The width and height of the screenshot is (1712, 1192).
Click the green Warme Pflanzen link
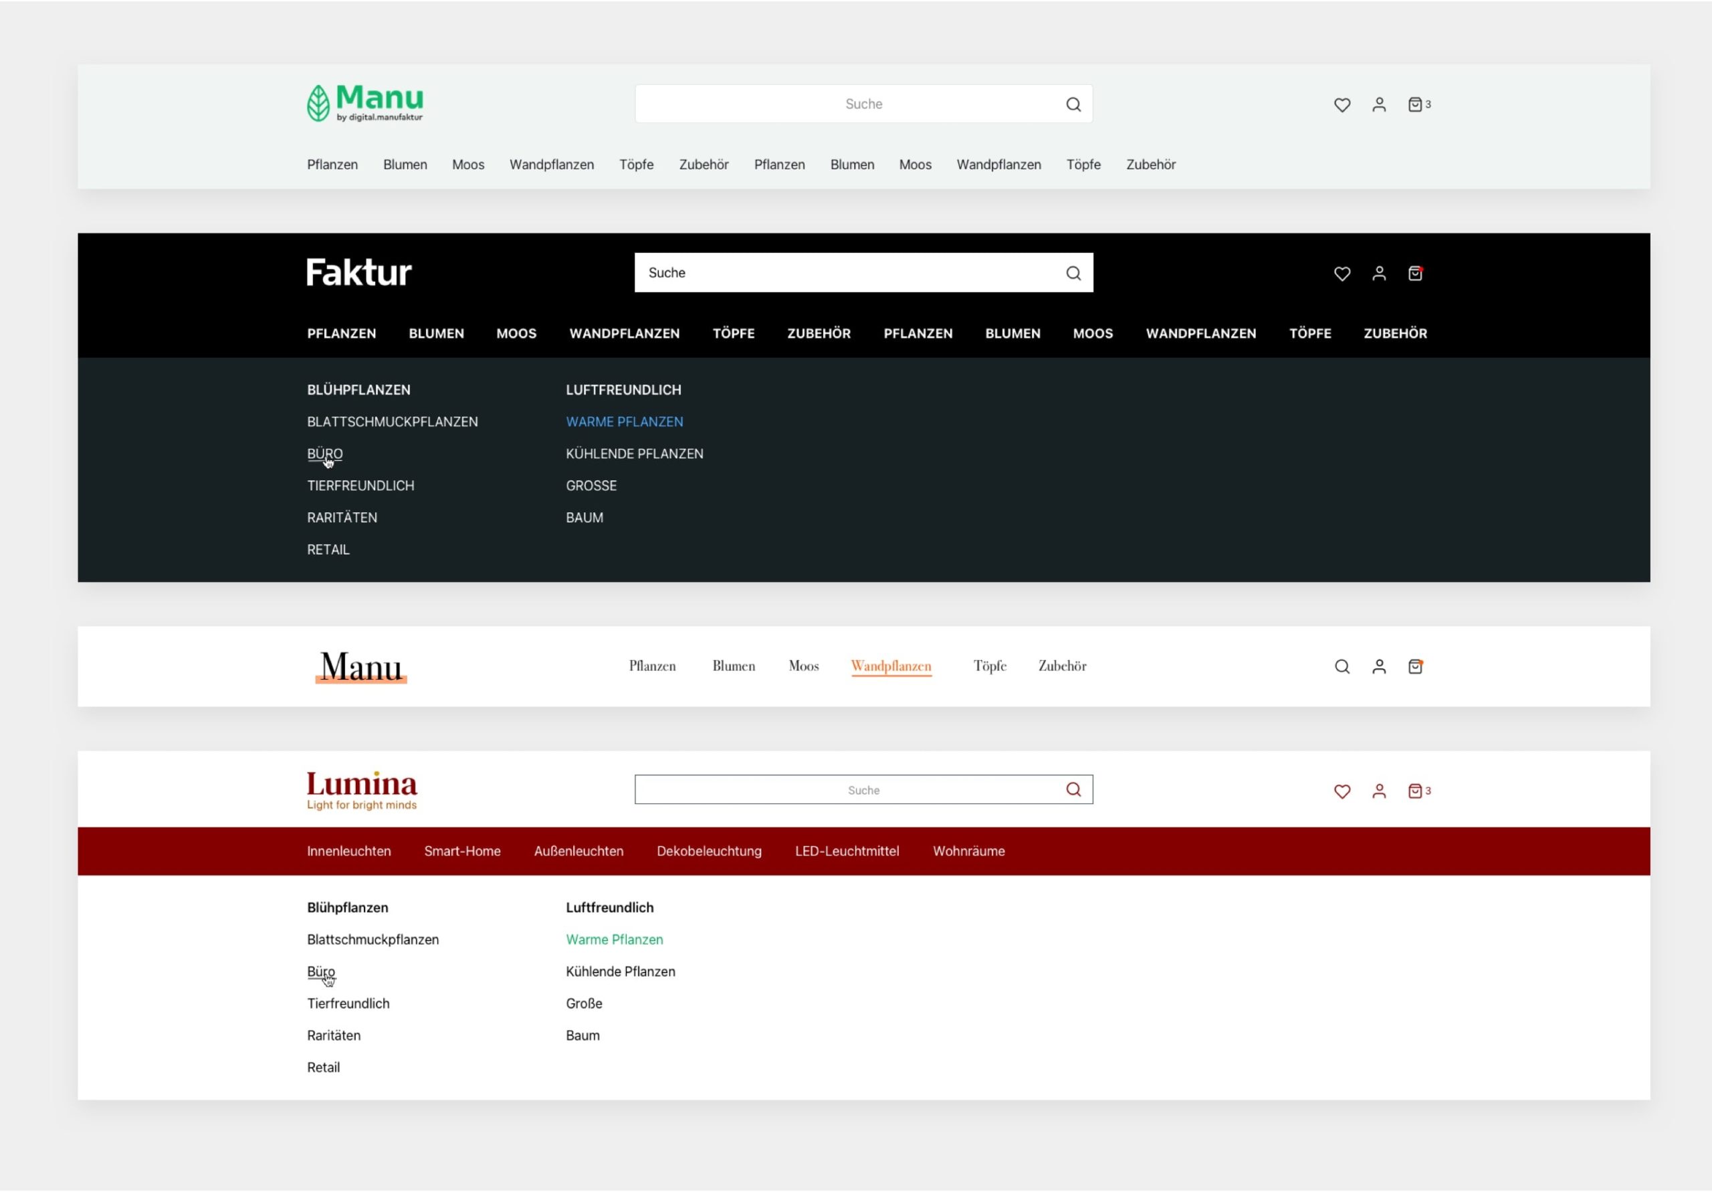[615, 940]
